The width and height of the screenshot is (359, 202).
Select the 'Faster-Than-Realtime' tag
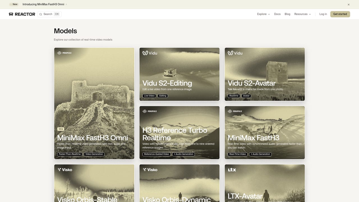[x=70, y=154]
